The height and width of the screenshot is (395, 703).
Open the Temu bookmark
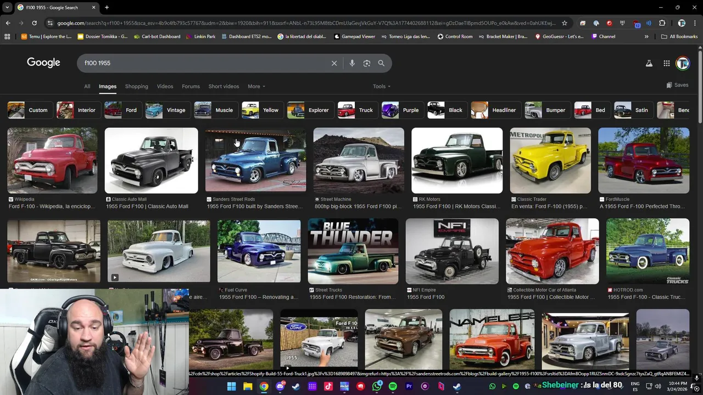tap(46, 37)
